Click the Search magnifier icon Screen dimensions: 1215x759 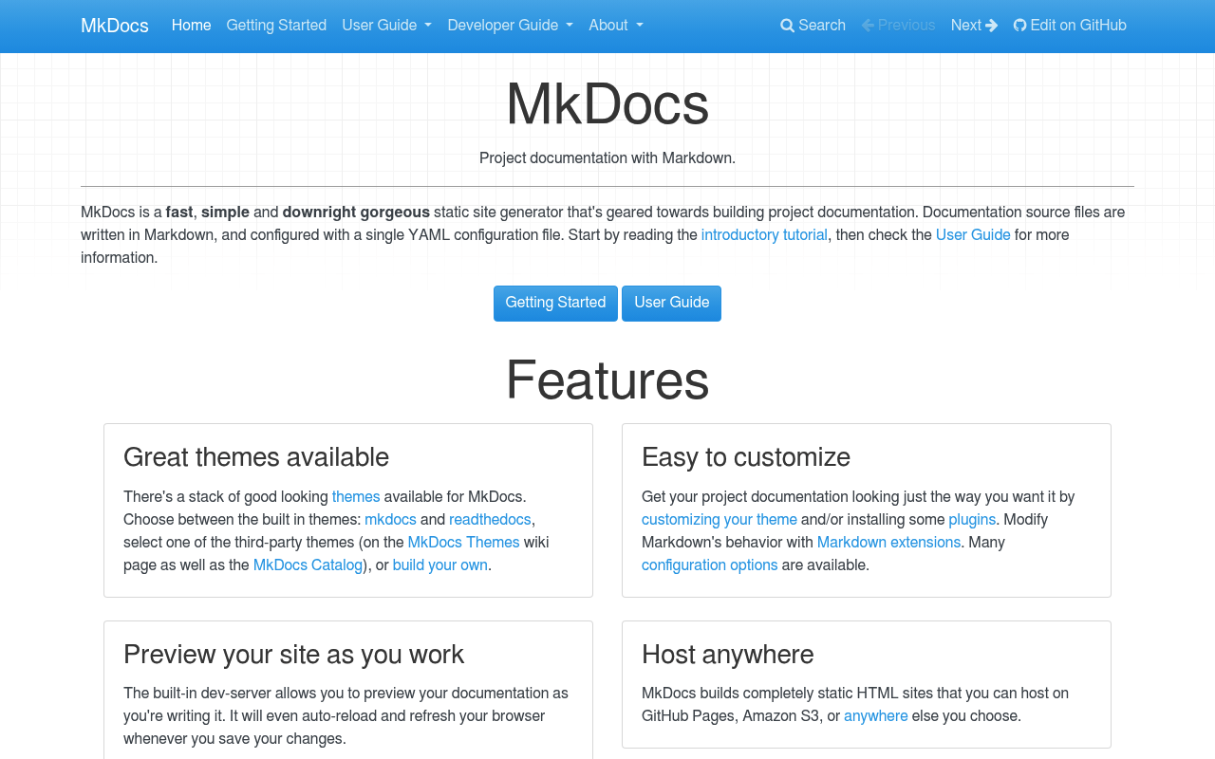point(787,26)
